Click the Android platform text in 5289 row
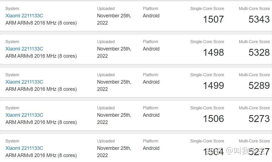The height and width of the screenshot is (162, 272). click(x=151, y=82)
